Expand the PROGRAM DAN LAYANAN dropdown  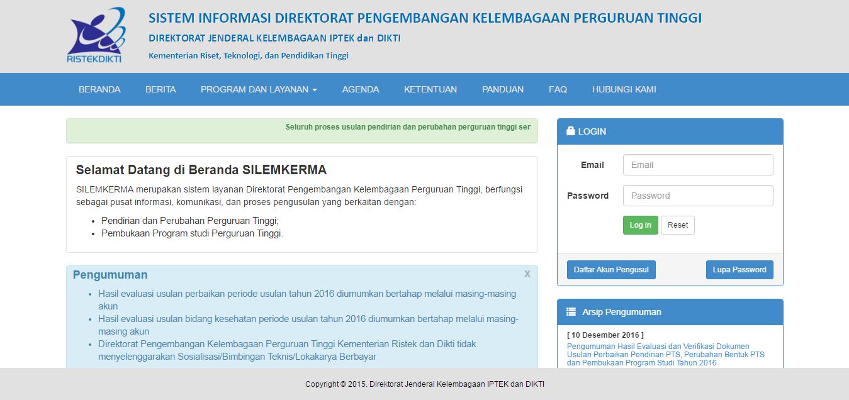tap(259, 89)
